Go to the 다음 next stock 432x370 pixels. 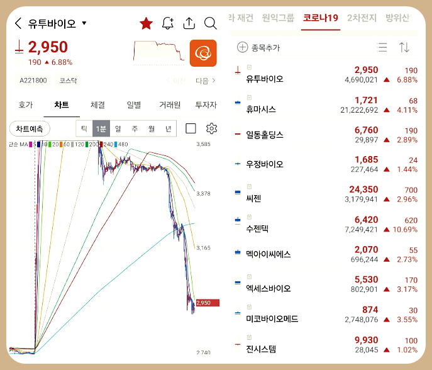tap(206, 81)
